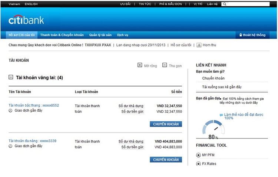Open the FX Rates financial tool
Image resolution: width=278 pixels, height=177 pixels.
[209, 164]
